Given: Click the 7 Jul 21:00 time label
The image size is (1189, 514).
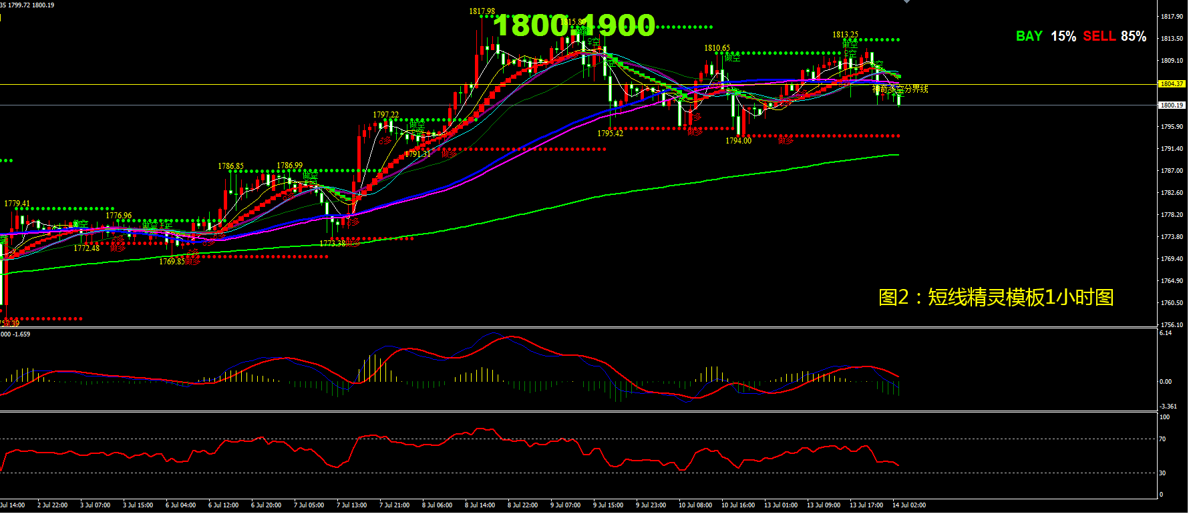Looking at the screenshot, I should (394, 505).
